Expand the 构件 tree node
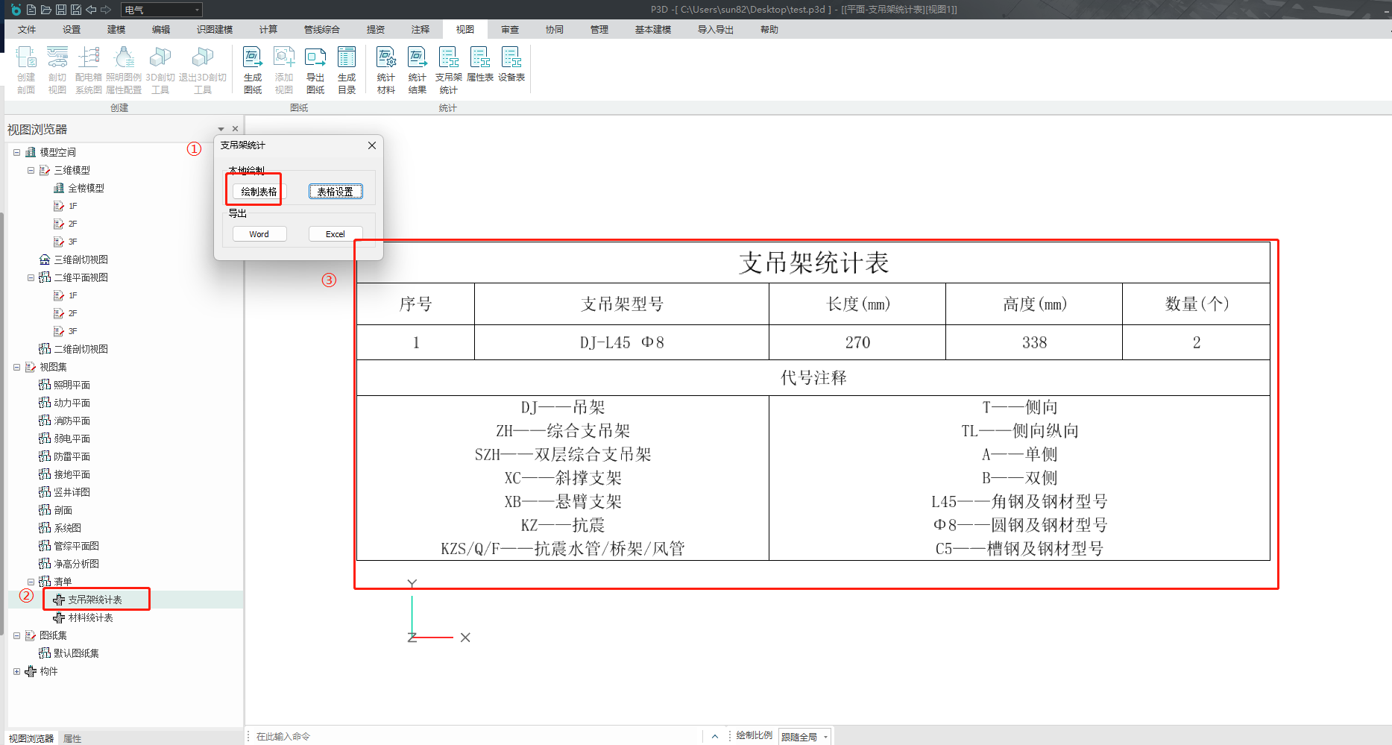Screen dimensions: 1392x745 [16, 671]
